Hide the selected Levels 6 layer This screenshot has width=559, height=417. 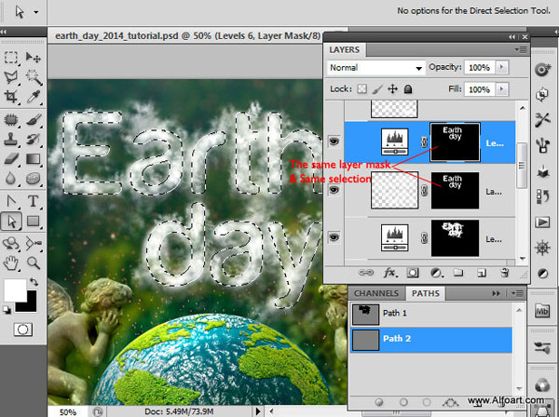pos(334,141)
